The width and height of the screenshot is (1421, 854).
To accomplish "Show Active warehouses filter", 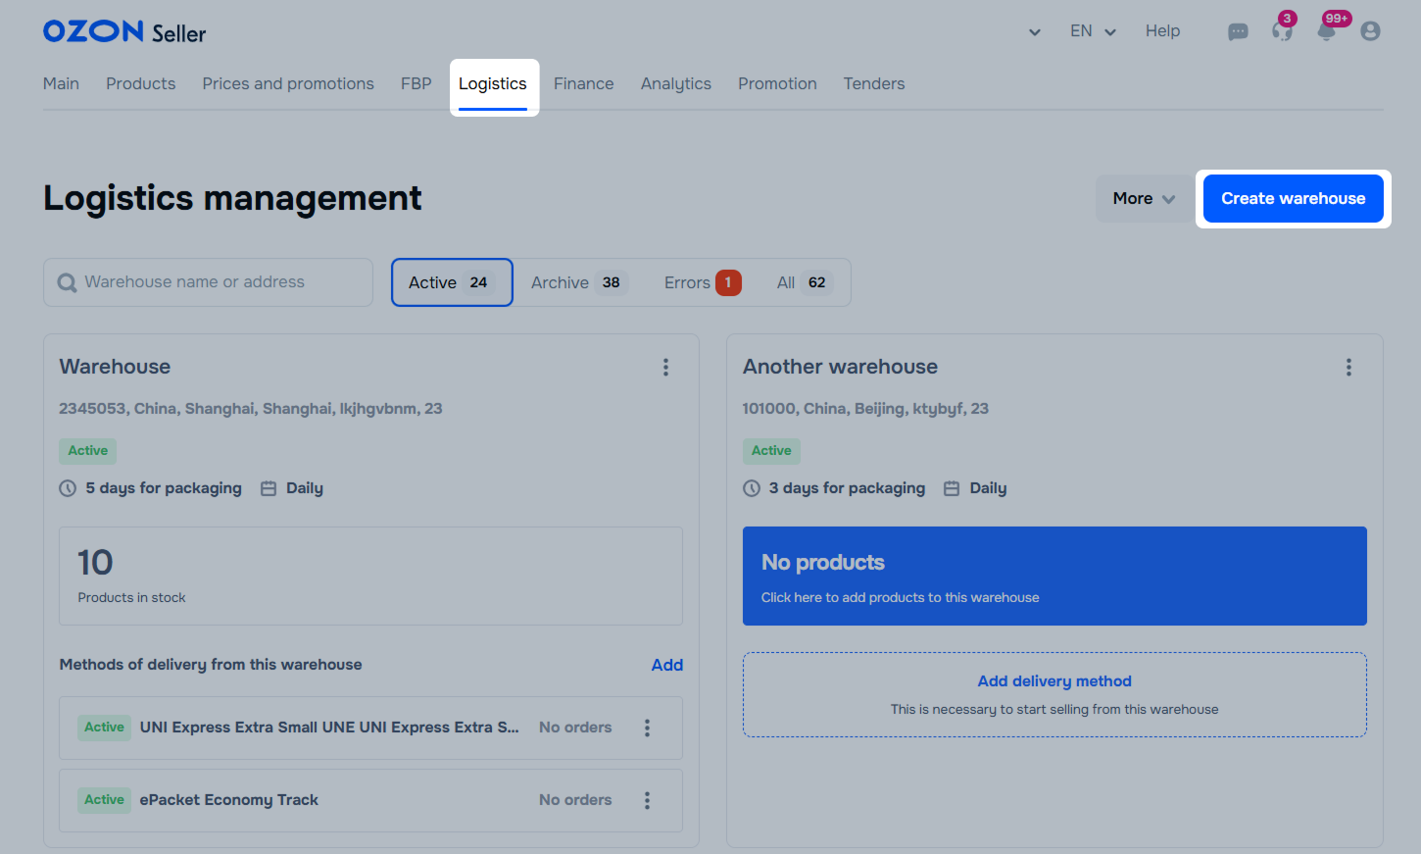I will click(x=452, y=282).
